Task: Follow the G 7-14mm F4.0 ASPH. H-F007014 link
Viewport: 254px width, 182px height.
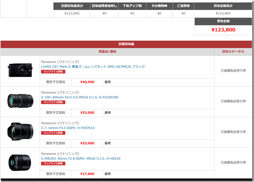Action: [x=69, y=128]
